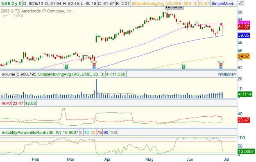
Task: Click the red 23.47 bubble on IVHV axis
Action: 244,120
